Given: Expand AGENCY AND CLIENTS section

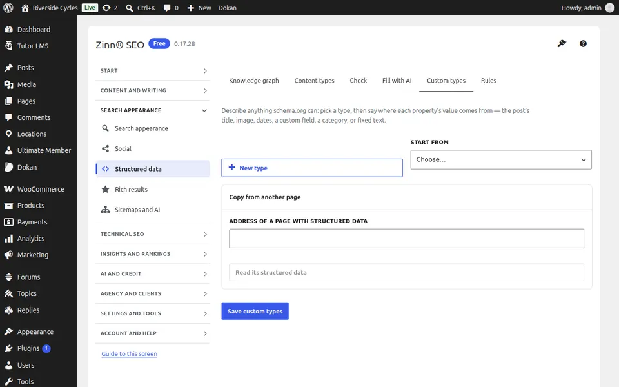Looking at the screenshot, I should pos(153,293).
